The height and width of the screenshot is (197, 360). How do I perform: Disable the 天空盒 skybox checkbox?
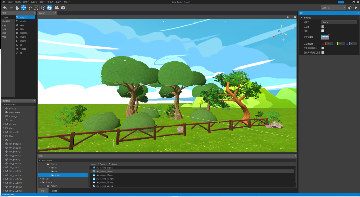pos(323,26)
